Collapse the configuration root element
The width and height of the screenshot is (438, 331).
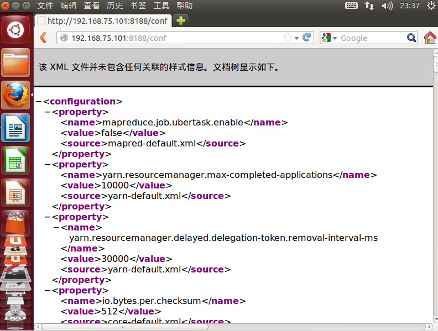click(x=39, y=101)
